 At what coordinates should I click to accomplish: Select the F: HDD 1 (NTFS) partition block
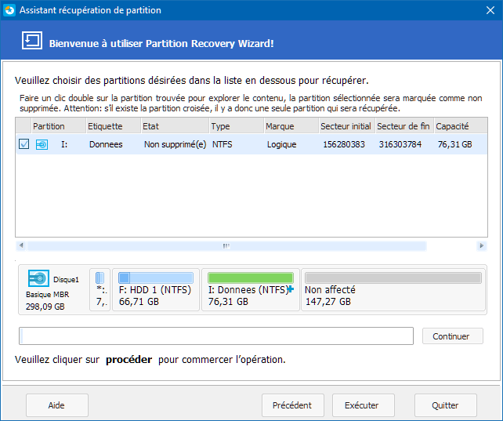tap(156, 290)
